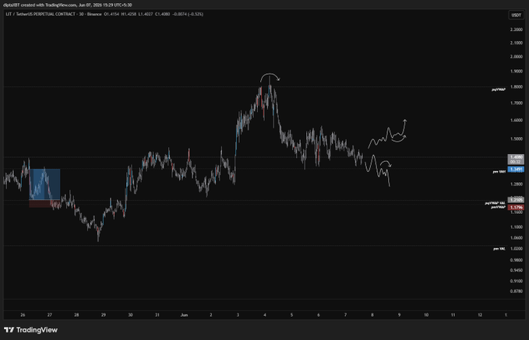The height and width of the screenshot is (340, 529).
Task: Click the blue long-position box near date 27
Action: coord(44,184)
